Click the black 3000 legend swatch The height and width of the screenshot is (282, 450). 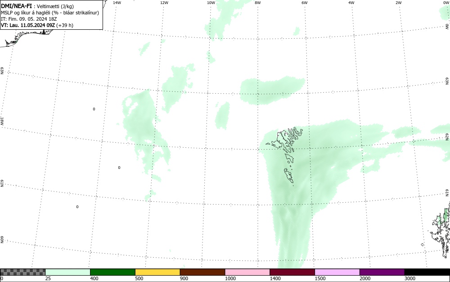pos(427,272)
